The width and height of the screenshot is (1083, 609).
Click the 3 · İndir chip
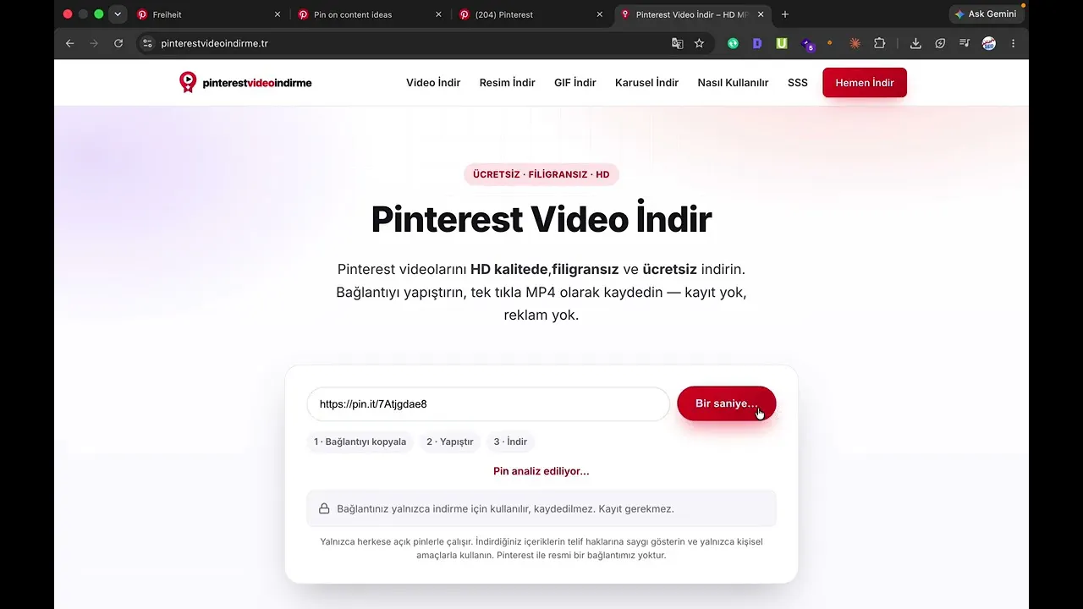(x=510, y=442)
